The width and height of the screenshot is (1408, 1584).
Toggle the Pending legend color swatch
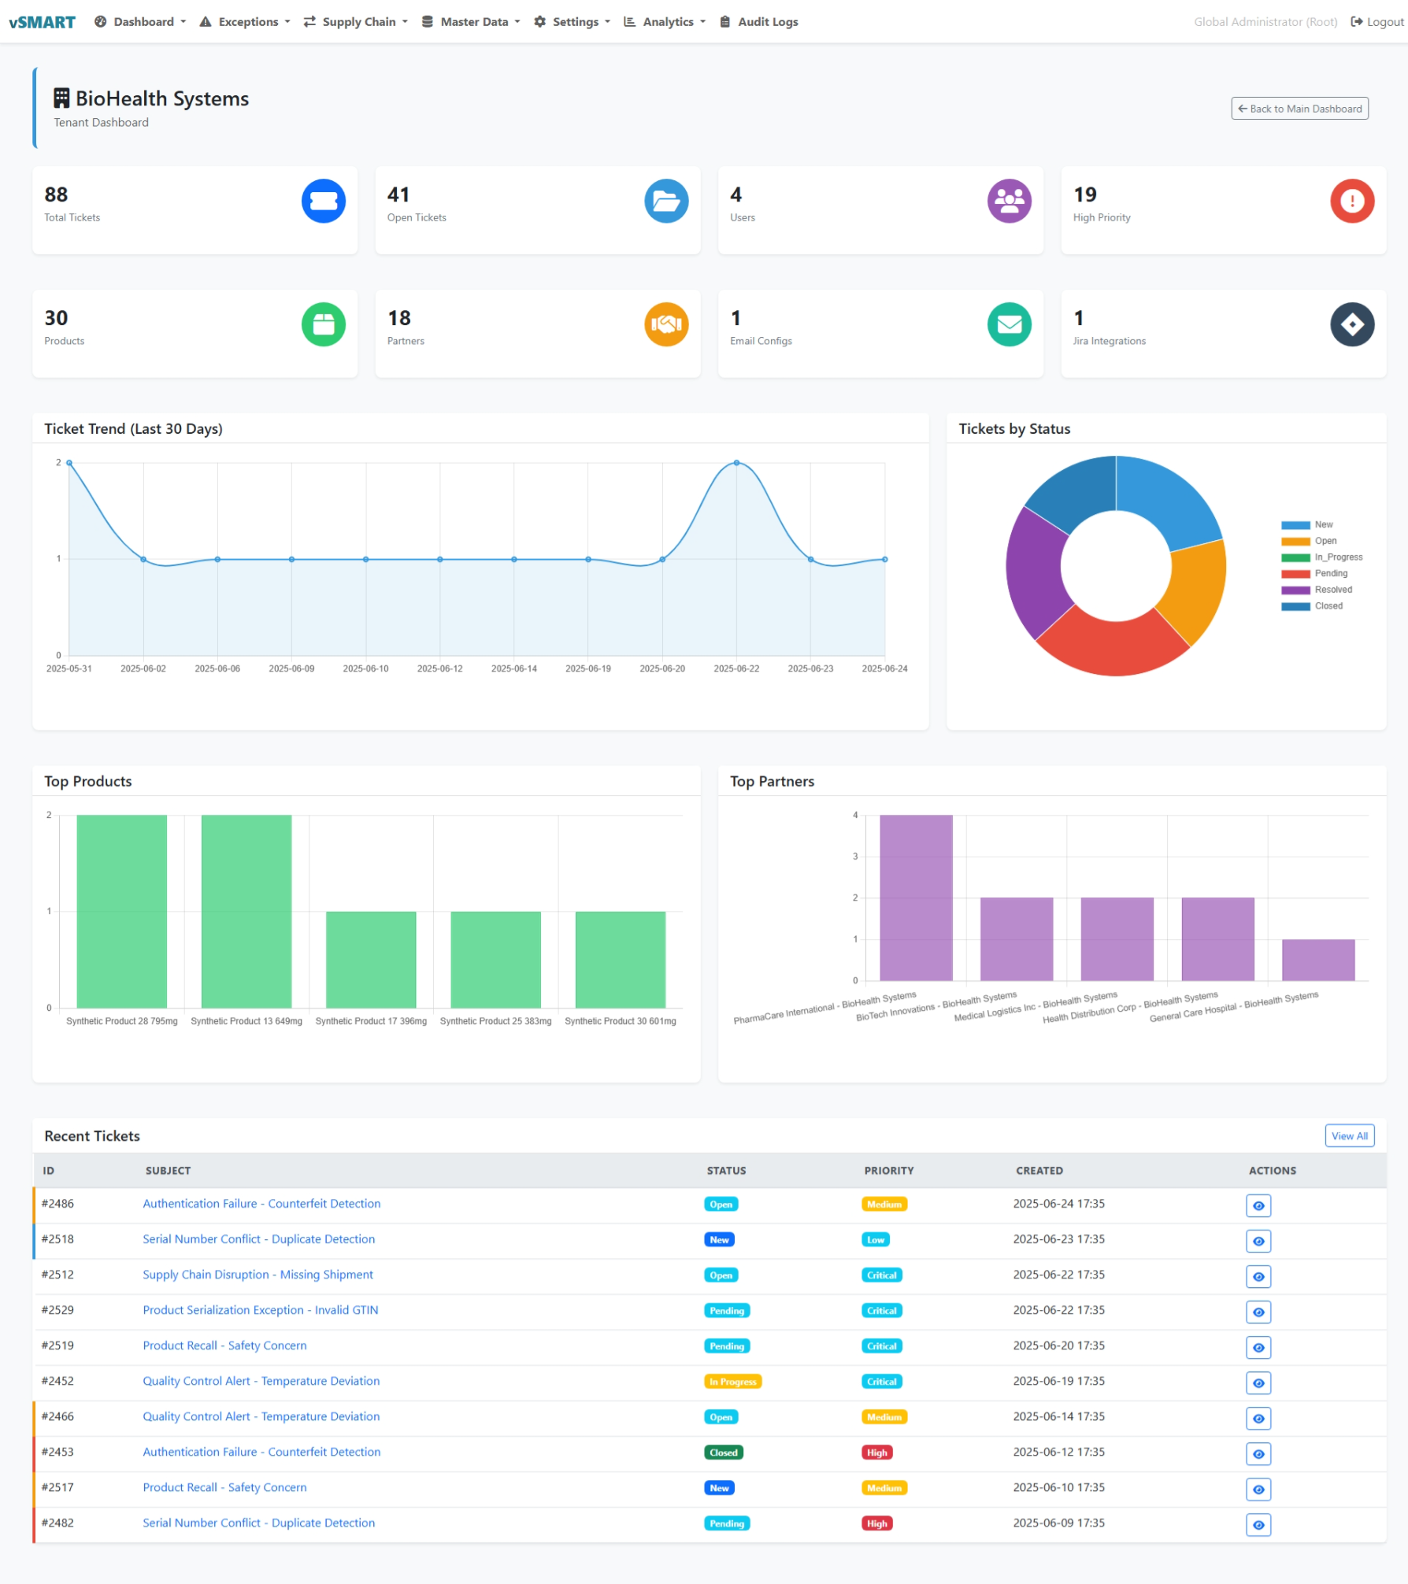coord(1295,574)
